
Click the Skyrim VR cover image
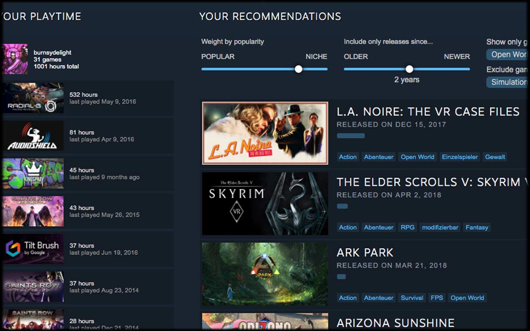265,204
